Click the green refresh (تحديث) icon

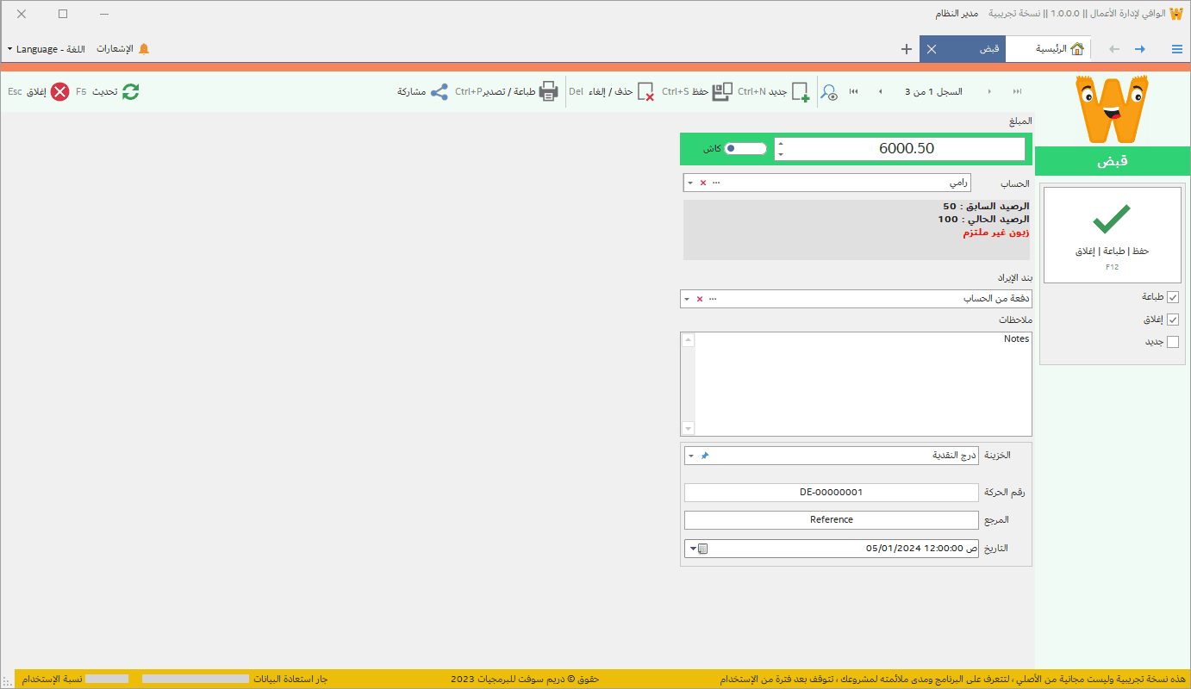pos(130,91)
